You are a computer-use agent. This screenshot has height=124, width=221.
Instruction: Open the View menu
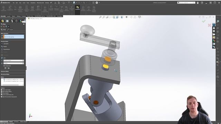click(x=20, y=3)
